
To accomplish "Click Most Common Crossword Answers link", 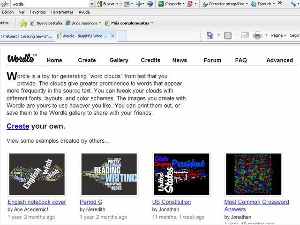I will coord(256,205).
